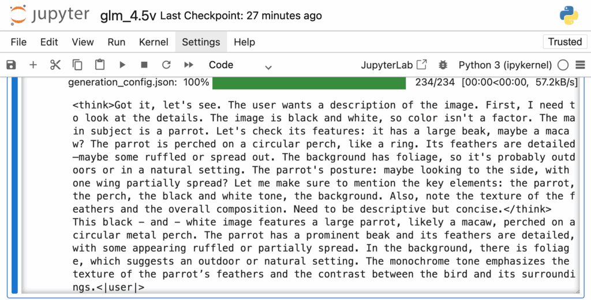Cut selected cell with scissors icon

(x=55, y=65)
